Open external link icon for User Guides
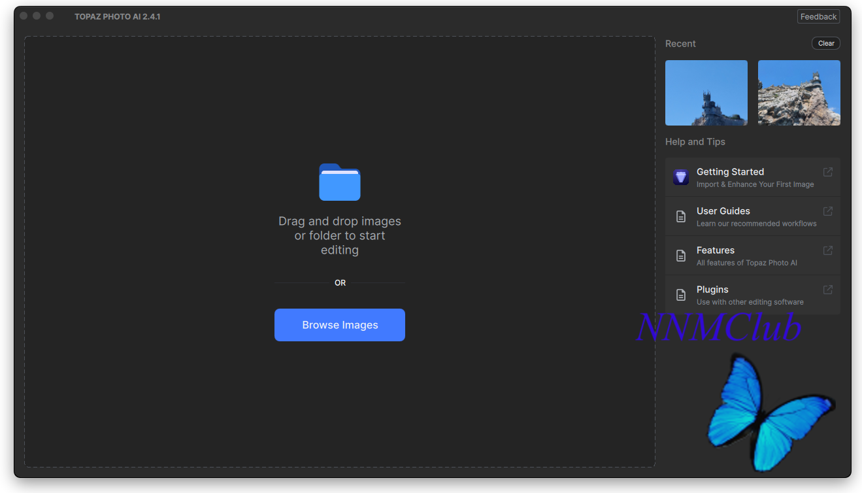Screen dimensions: 862x493 click(828, 211)
